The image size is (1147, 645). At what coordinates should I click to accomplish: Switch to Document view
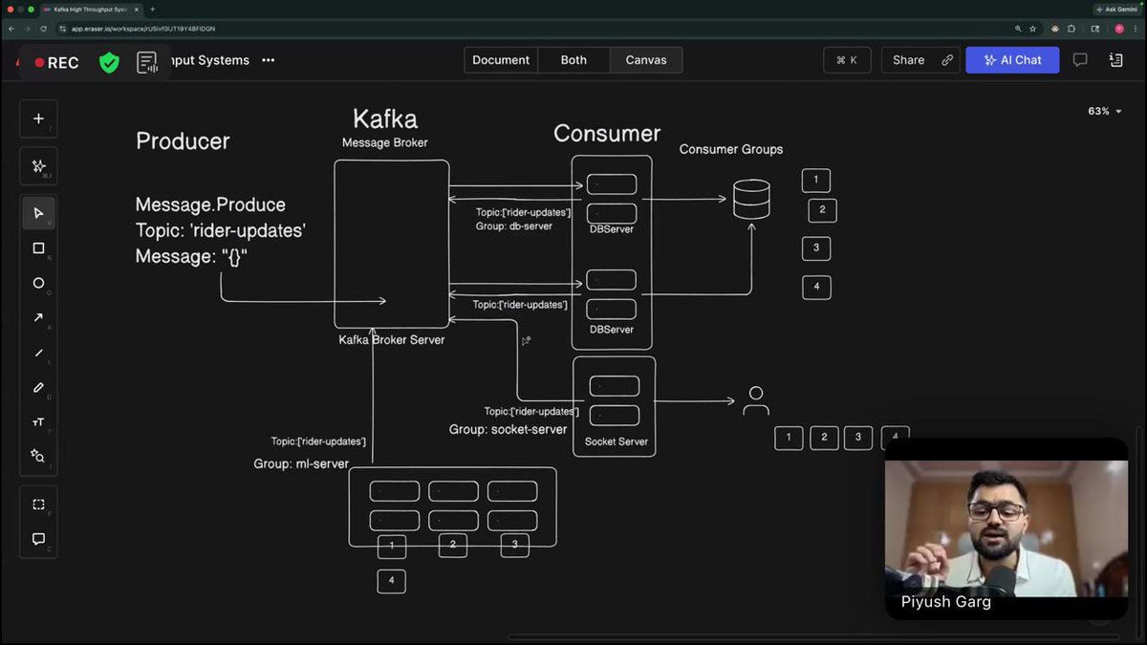click(x=501, y=60)
